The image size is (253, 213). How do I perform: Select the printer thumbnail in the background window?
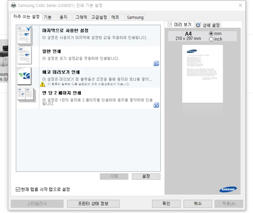4,55
